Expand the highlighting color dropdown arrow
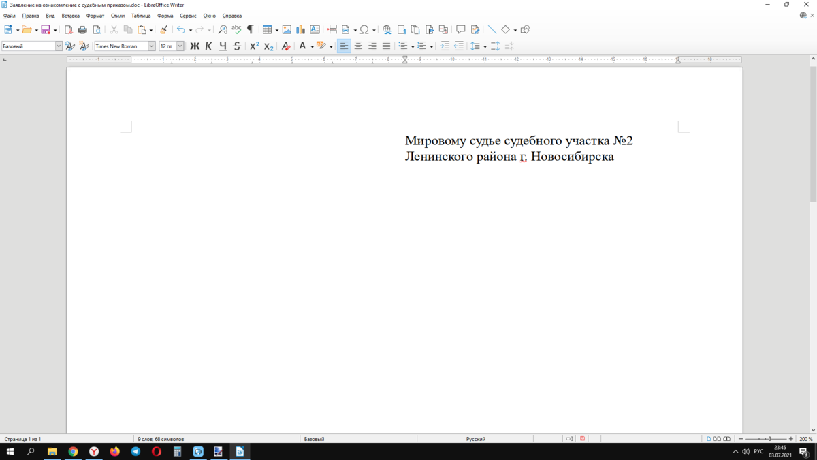This screenshot has height=460, width=817. (331, 46)
